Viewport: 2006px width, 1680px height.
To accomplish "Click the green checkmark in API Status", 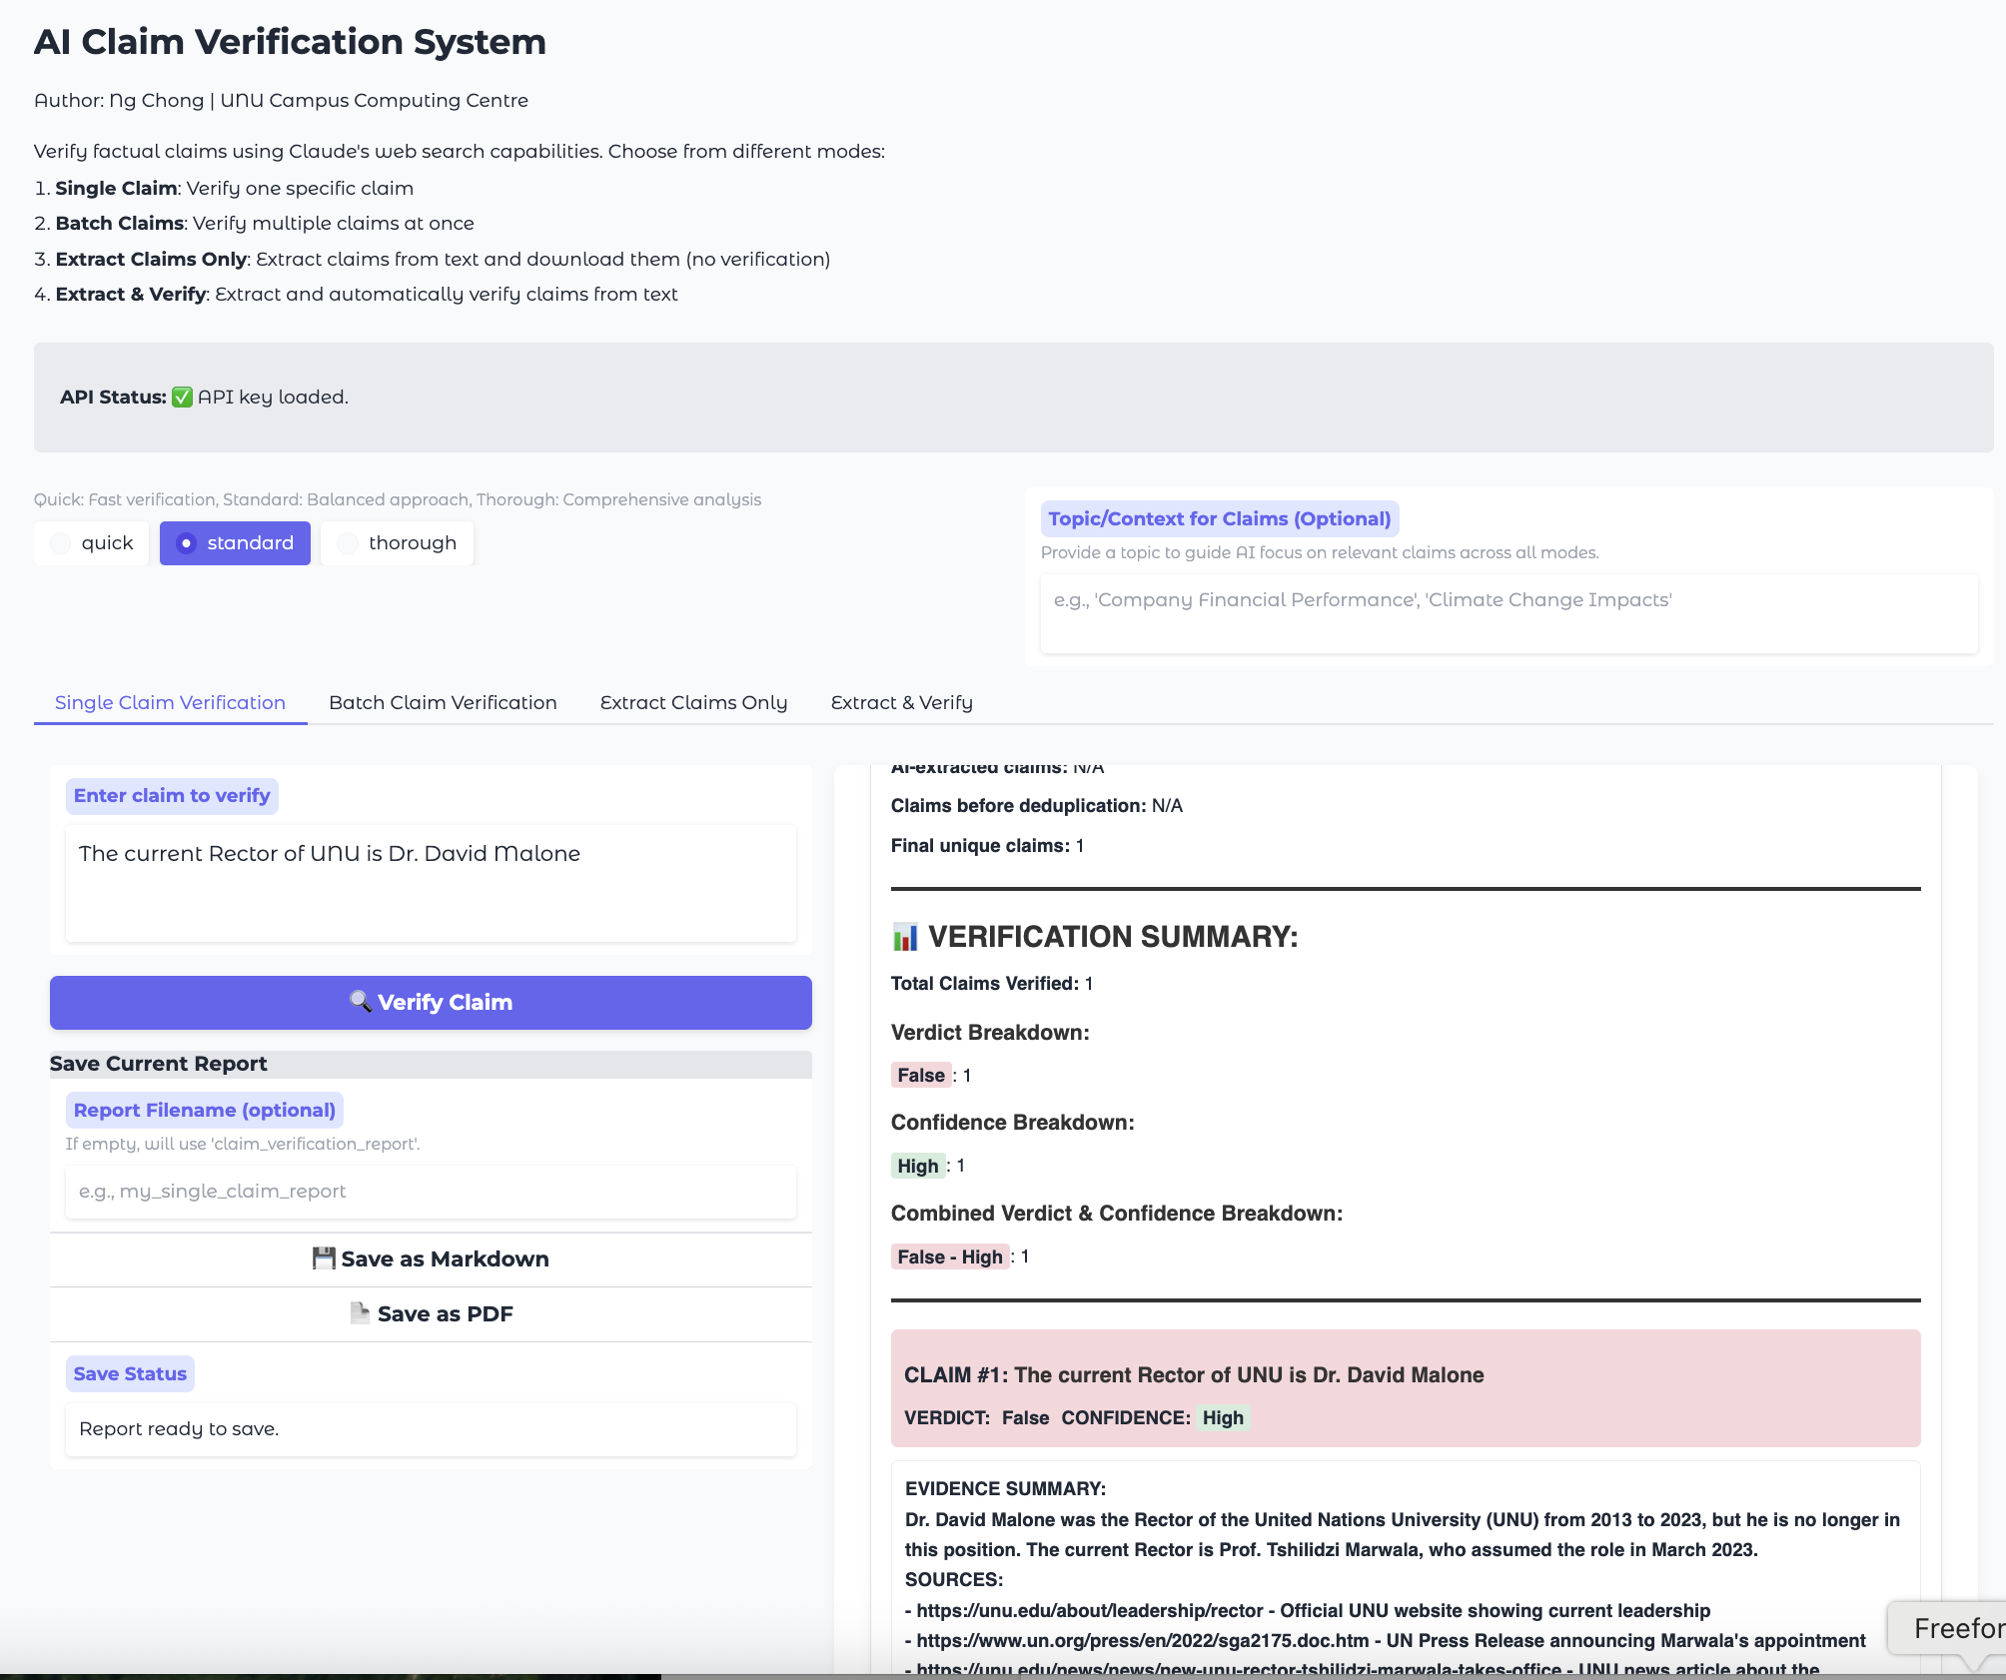I will pos(181,396).
